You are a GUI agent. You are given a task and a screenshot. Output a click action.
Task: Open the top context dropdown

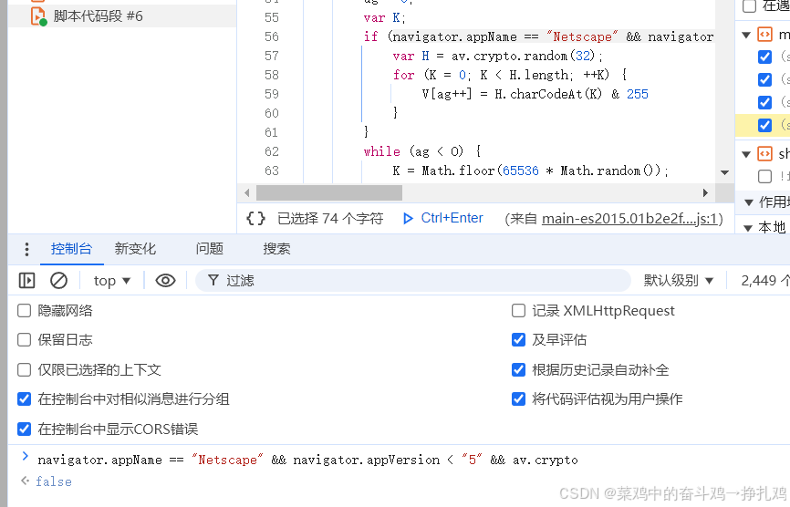(112, 281)
